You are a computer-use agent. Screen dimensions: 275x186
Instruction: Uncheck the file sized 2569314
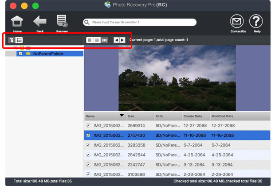click(88, 125)
